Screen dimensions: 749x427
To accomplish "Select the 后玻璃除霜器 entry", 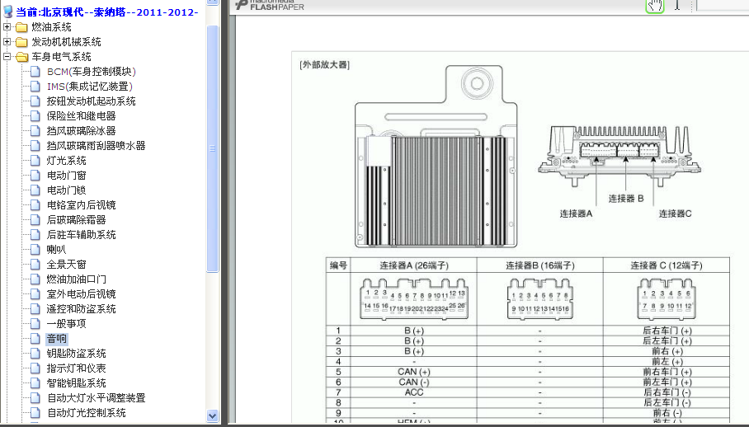I will [77, 219].
